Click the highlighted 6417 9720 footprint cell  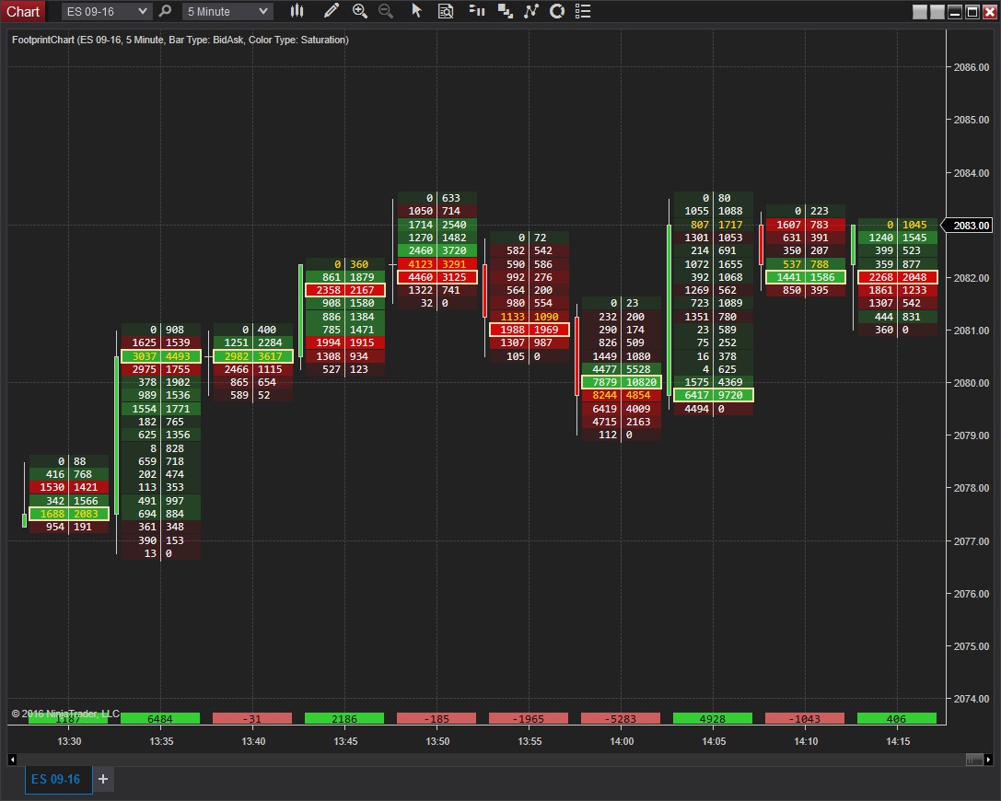[x=714, y=395]
